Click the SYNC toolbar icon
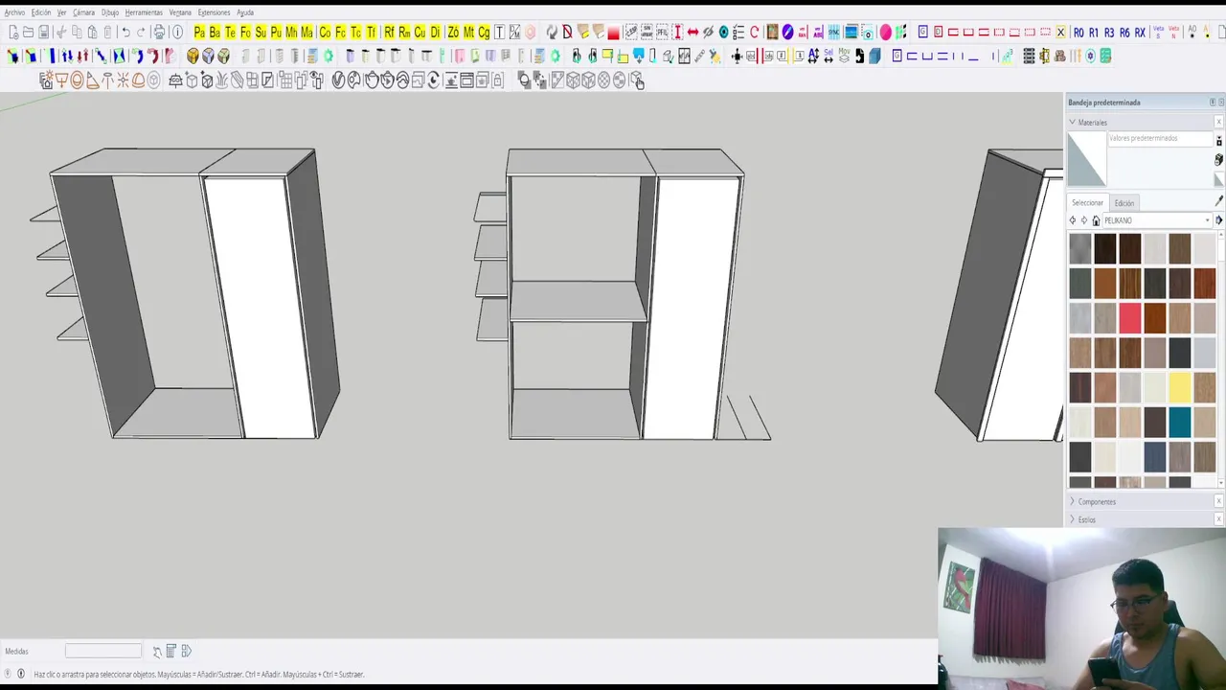Viewport: 1226px width, 690px height. [833, 32]
